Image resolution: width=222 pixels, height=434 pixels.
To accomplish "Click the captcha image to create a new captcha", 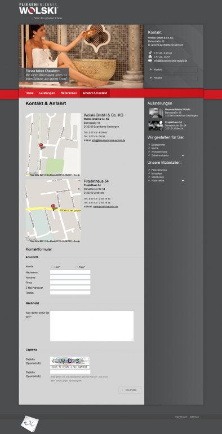I will (x=69, y=362).
